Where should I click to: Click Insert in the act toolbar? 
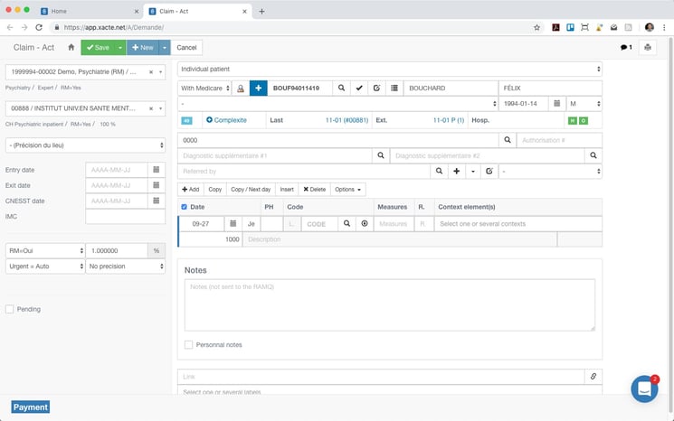click(287, 189)
